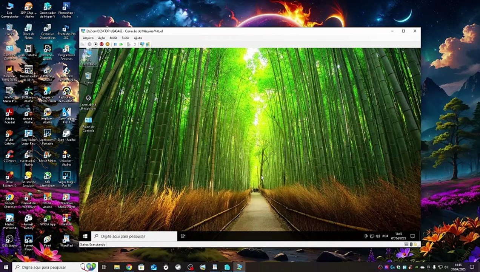Select Sony Vegas Pro desktop icon

pos(66,116)
